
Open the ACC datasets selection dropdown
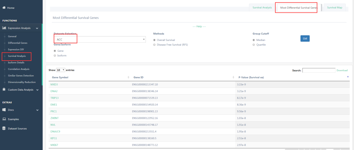pos(100,40)
